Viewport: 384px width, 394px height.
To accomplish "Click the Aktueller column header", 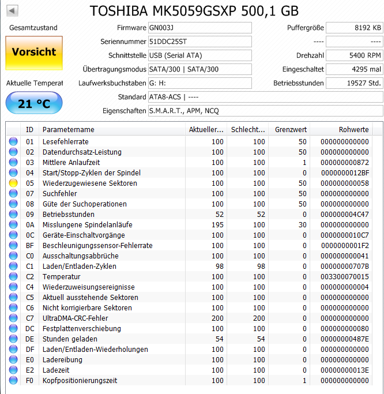I will click(x=206, y=130).
